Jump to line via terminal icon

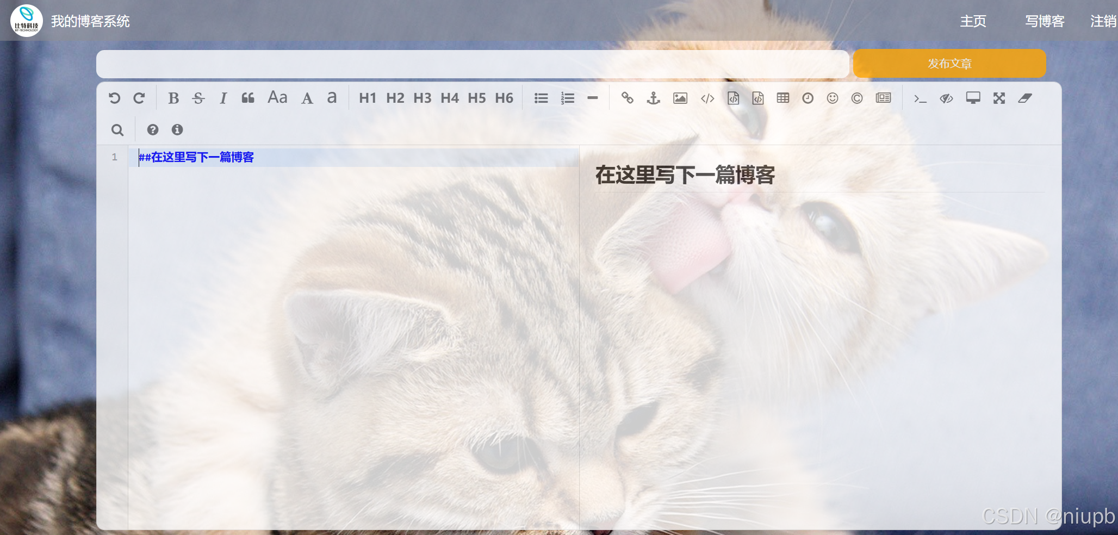[x=920, y=98]
